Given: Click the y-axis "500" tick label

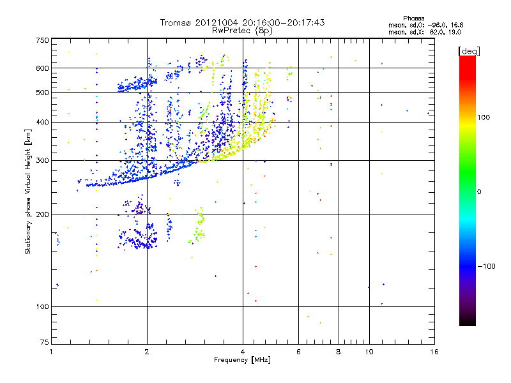Looking at the screenshot, I should coord(43,92).
